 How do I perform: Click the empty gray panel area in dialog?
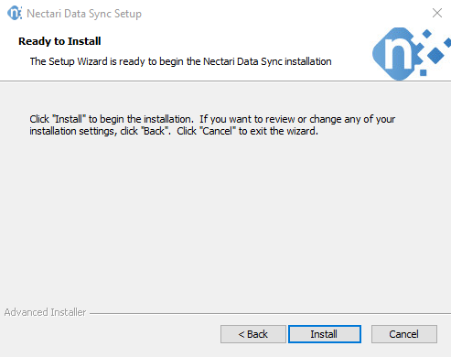click(225, 220)
